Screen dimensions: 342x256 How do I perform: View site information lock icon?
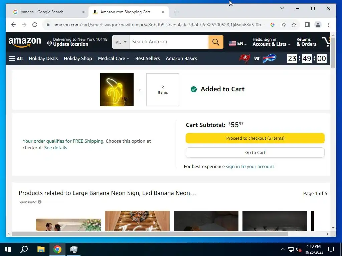pyautogui.click(x=48, y=25)
